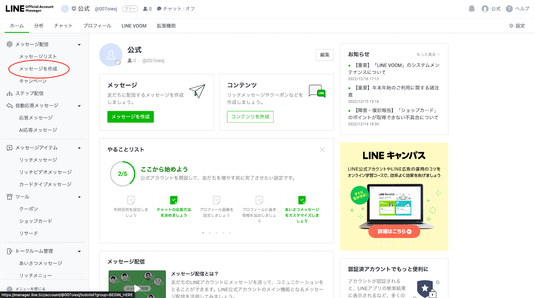The image size is (535, 298).
Task: Toggle あいさつメッセージをカスタマイズしましょう checklist item
Action: point(302,200)
